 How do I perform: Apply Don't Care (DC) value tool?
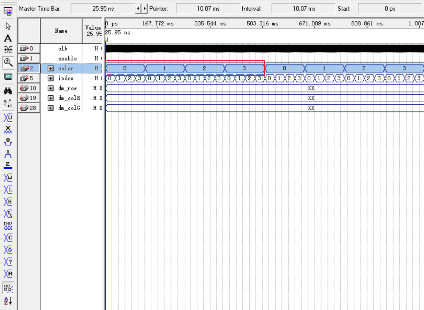tap(8, 214)
